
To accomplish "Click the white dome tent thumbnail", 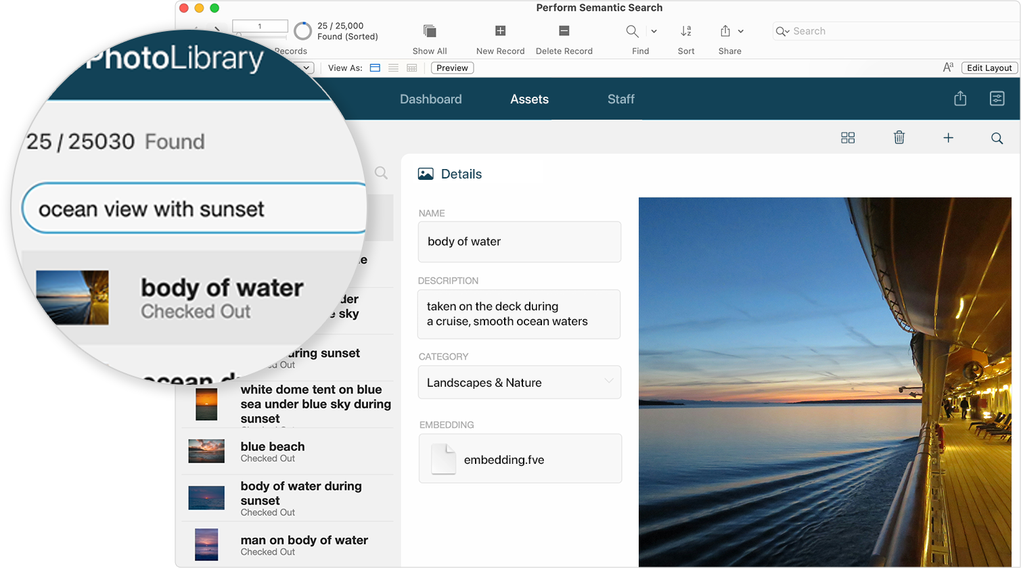I will [206, 404].
